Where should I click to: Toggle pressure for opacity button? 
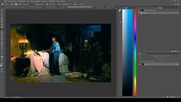coord(47,5)
